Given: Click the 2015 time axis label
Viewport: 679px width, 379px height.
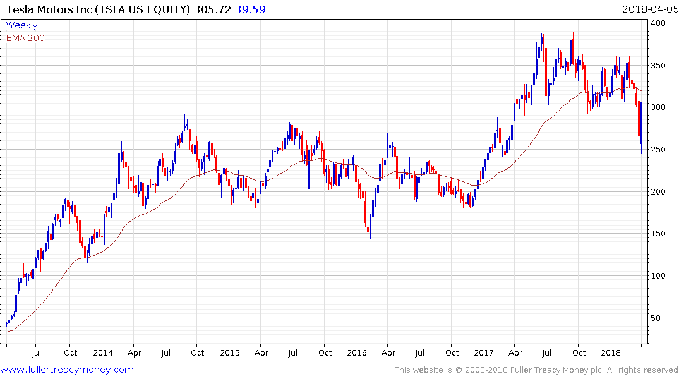Looking at the screenshot, I should coord(229,353).
